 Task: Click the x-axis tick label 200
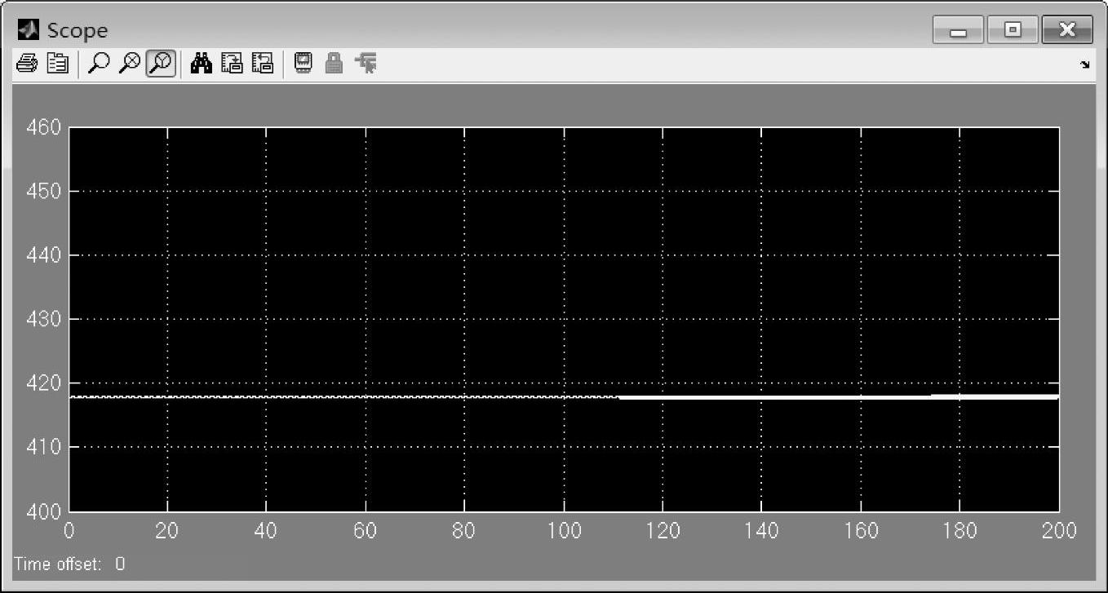[x=1059, y=532]
